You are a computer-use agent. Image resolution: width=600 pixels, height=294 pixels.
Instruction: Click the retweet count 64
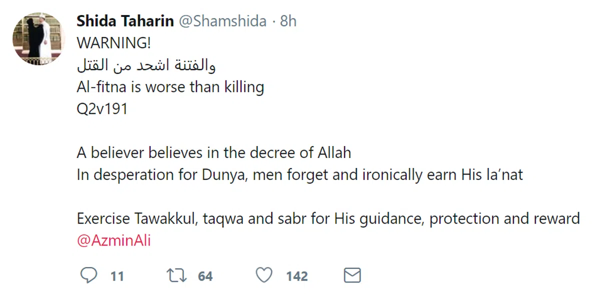205,276
